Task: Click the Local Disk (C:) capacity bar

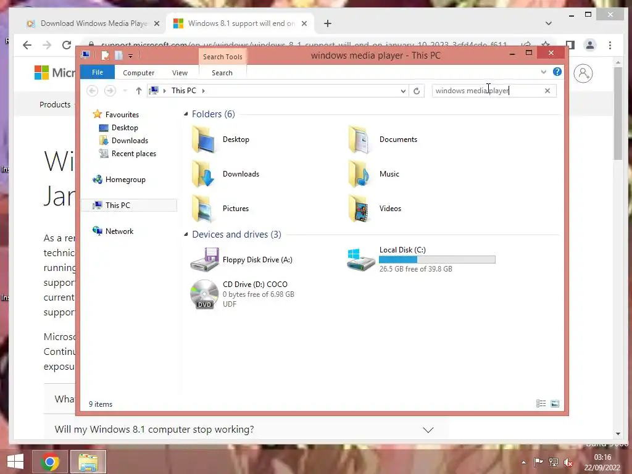Action: click(438, 259)
